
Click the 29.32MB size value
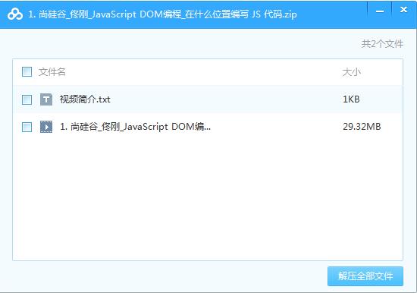(x=362, y=127)
